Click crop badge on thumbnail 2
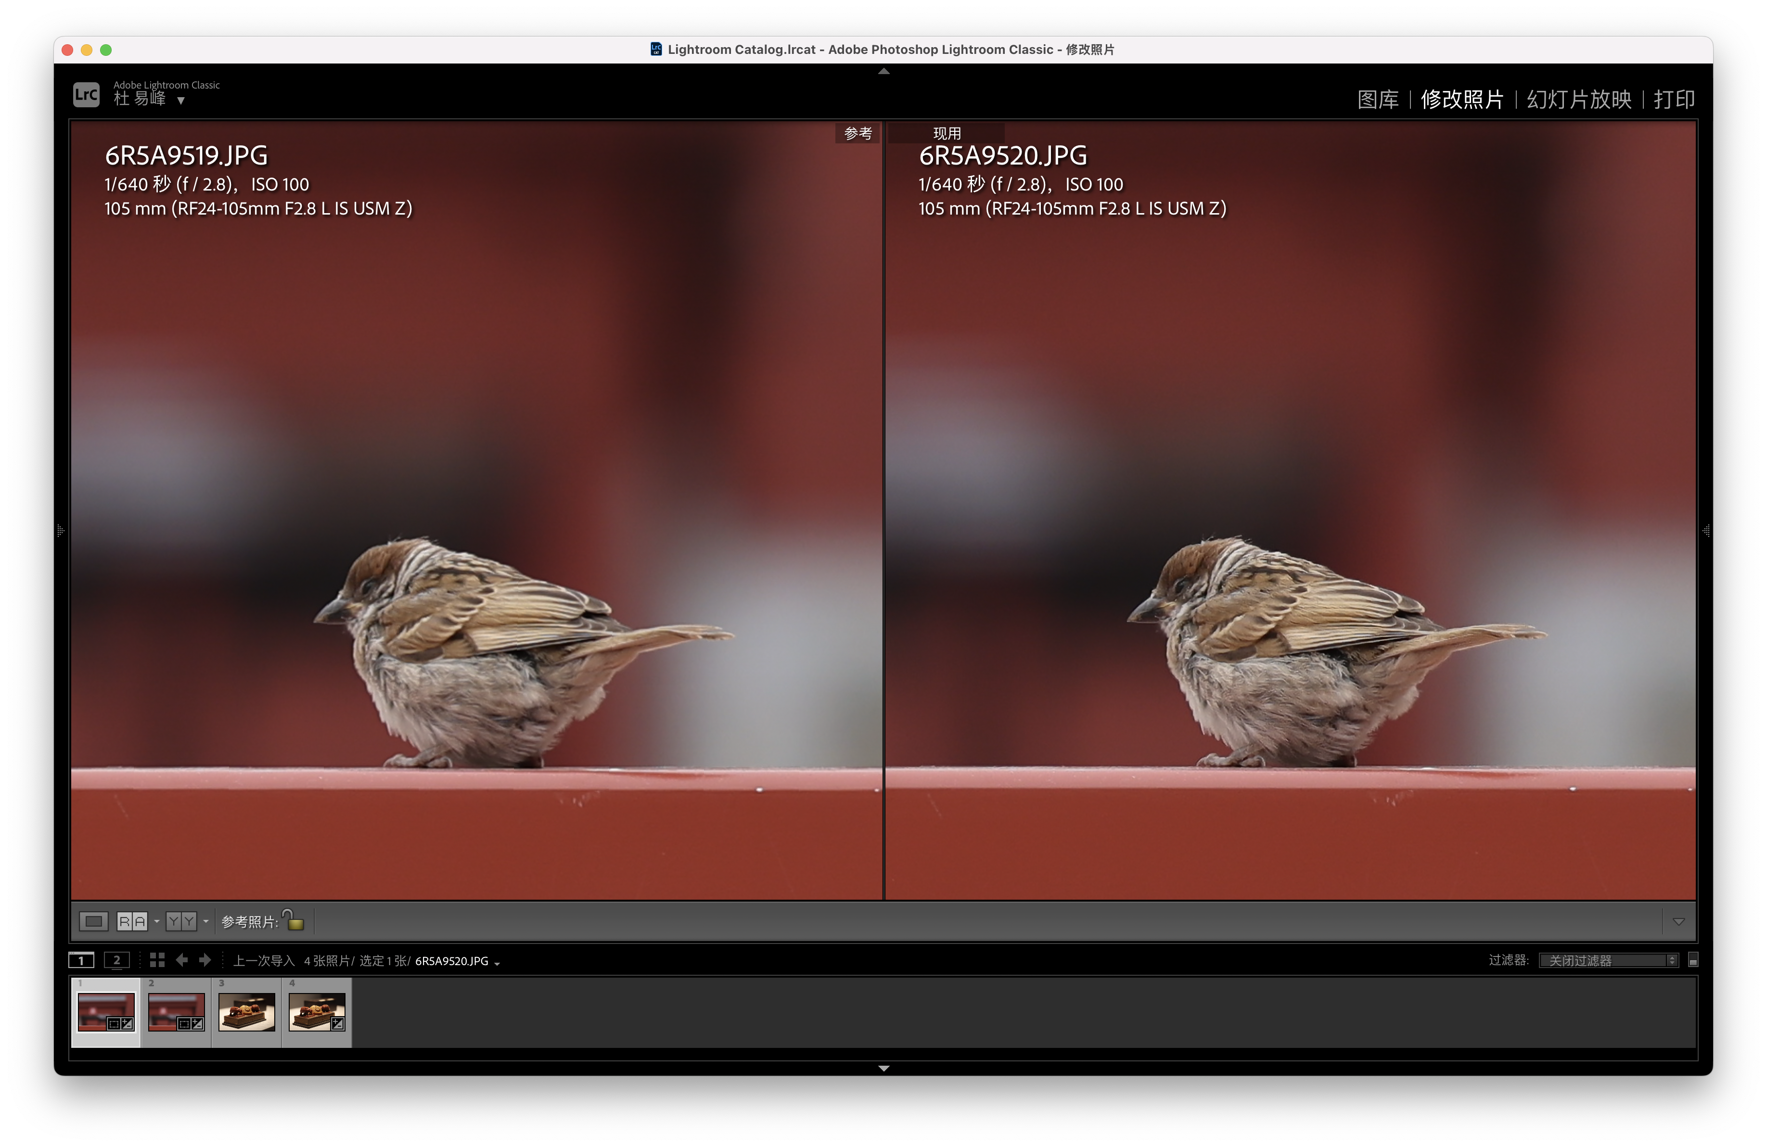 tap(184, 1024)
